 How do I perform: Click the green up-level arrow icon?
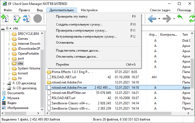click(180, 19)
